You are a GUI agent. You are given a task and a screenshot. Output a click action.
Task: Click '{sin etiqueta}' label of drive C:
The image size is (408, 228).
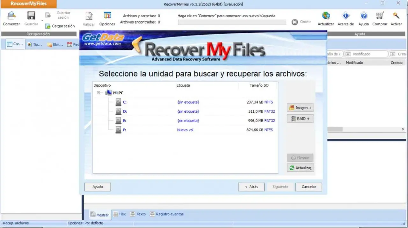[x=188, y=102]
